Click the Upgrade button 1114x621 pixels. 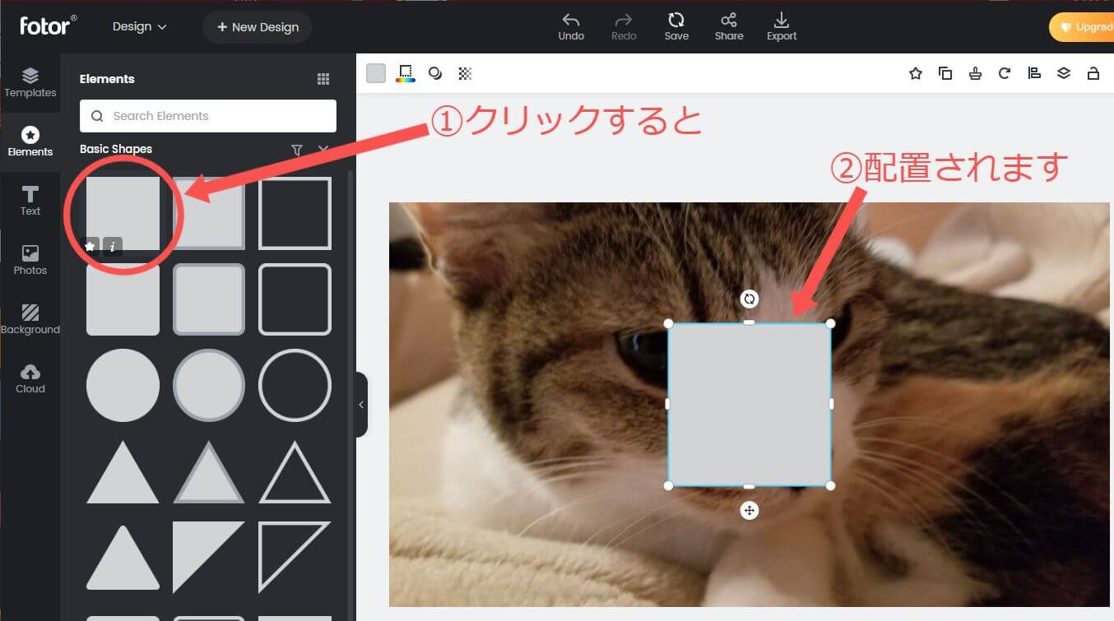[x=1082, y=27]
